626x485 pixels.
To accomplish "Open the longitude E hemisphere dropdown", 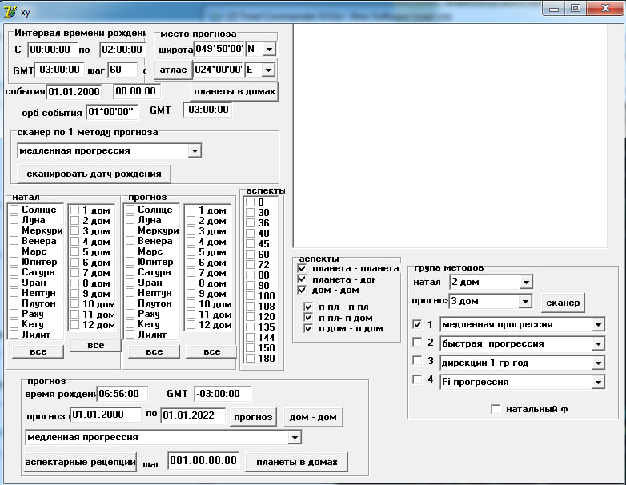I will (269, 70).
